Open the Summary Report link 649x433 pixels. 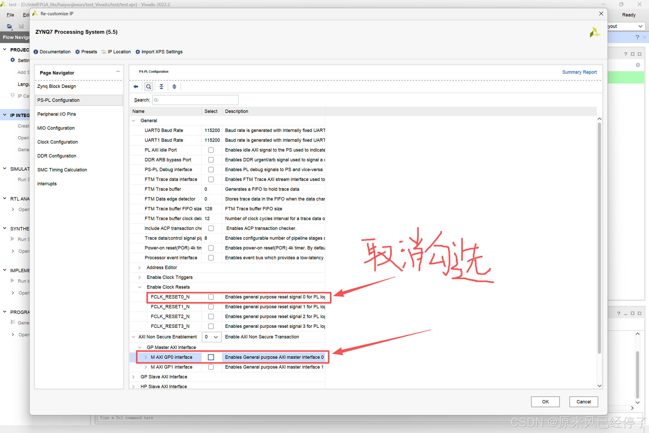[x=579, y=72]
